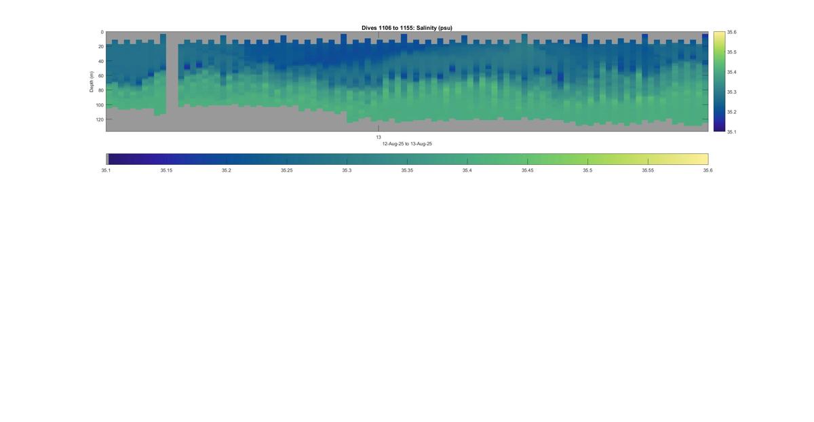Viewport: 814px width, 422px height.
Task: Click '35.5' on the vertical colorbar
Action: (x=731, y=52)
